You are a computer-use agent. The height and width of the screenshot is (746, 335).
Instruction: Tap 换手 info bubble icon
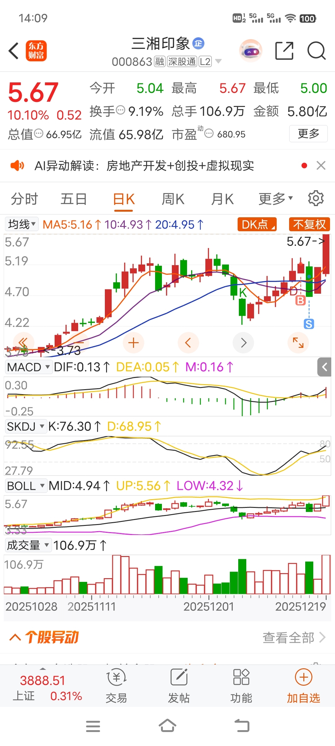[x=120, y=110]
